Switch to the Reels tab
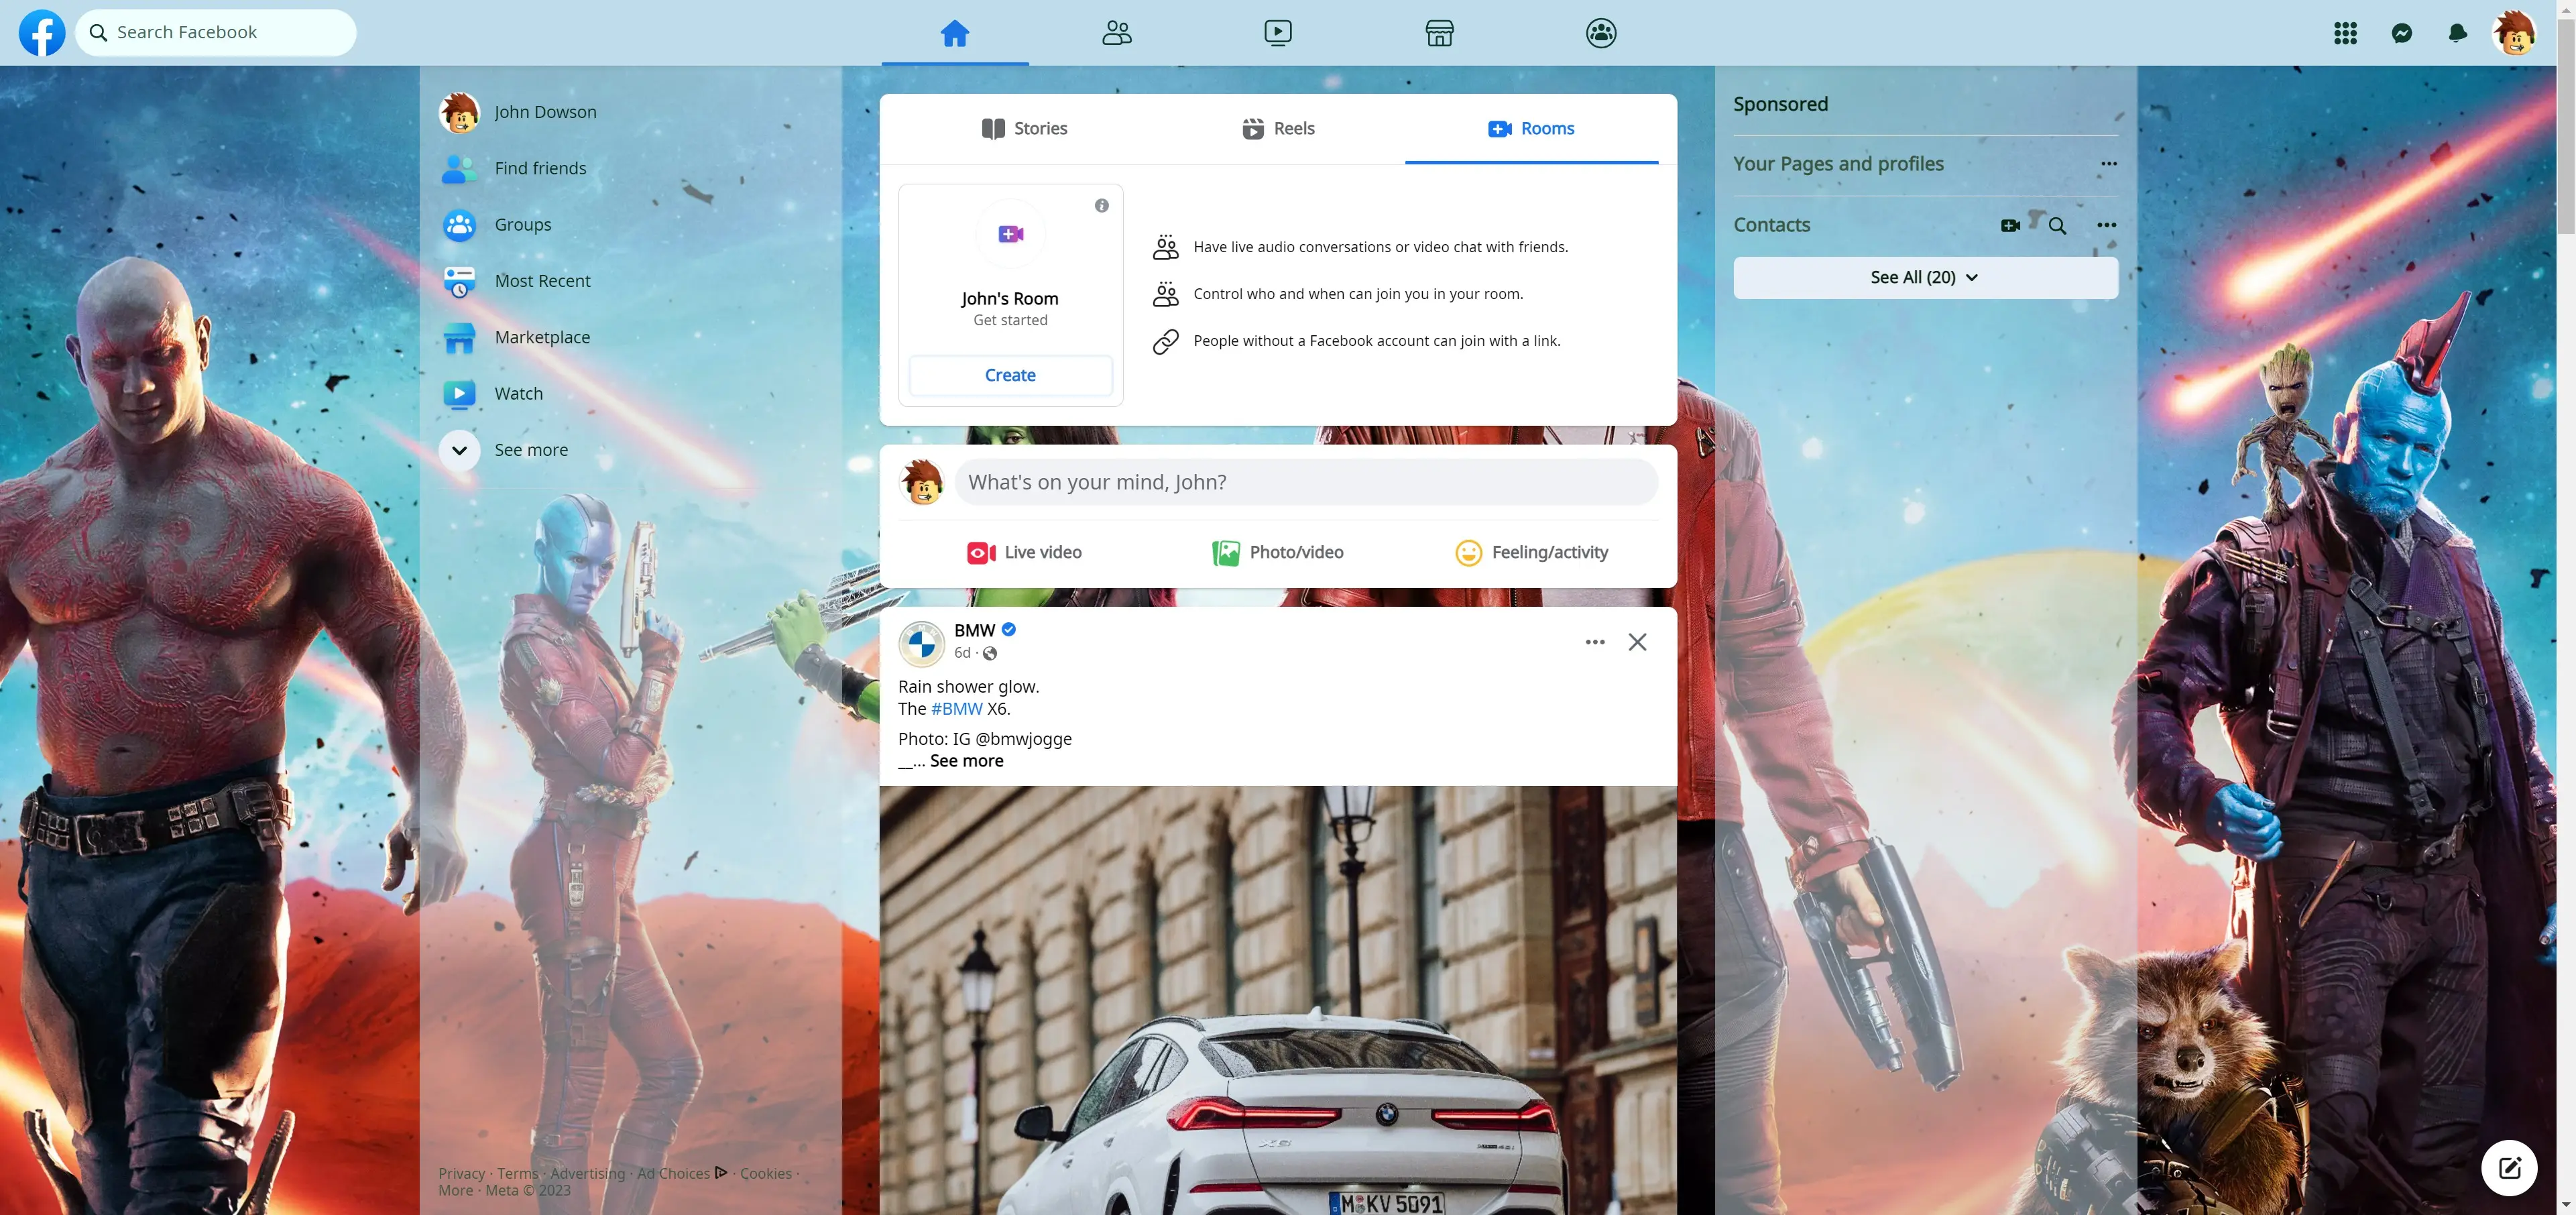This screenshot has width=2576, height=1215. tap(1277, 128)
